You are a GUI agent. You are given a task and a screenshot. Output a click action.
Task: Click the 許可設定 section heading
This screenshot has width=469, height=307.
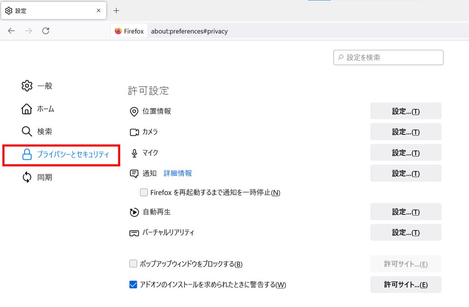[149, 90]
